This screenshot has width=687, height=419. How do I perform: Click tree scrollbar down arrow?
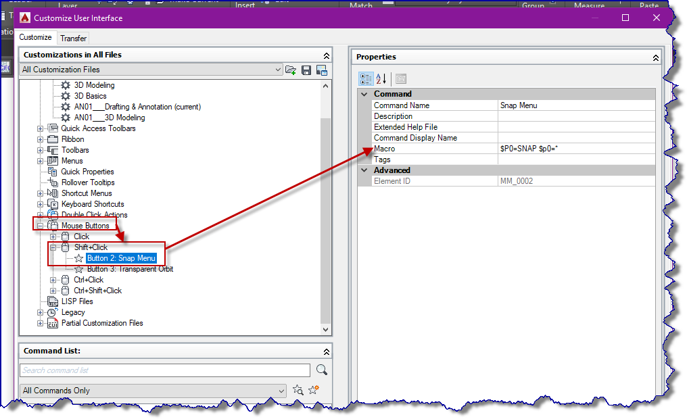pyautogui.click(x=325, y=330)
